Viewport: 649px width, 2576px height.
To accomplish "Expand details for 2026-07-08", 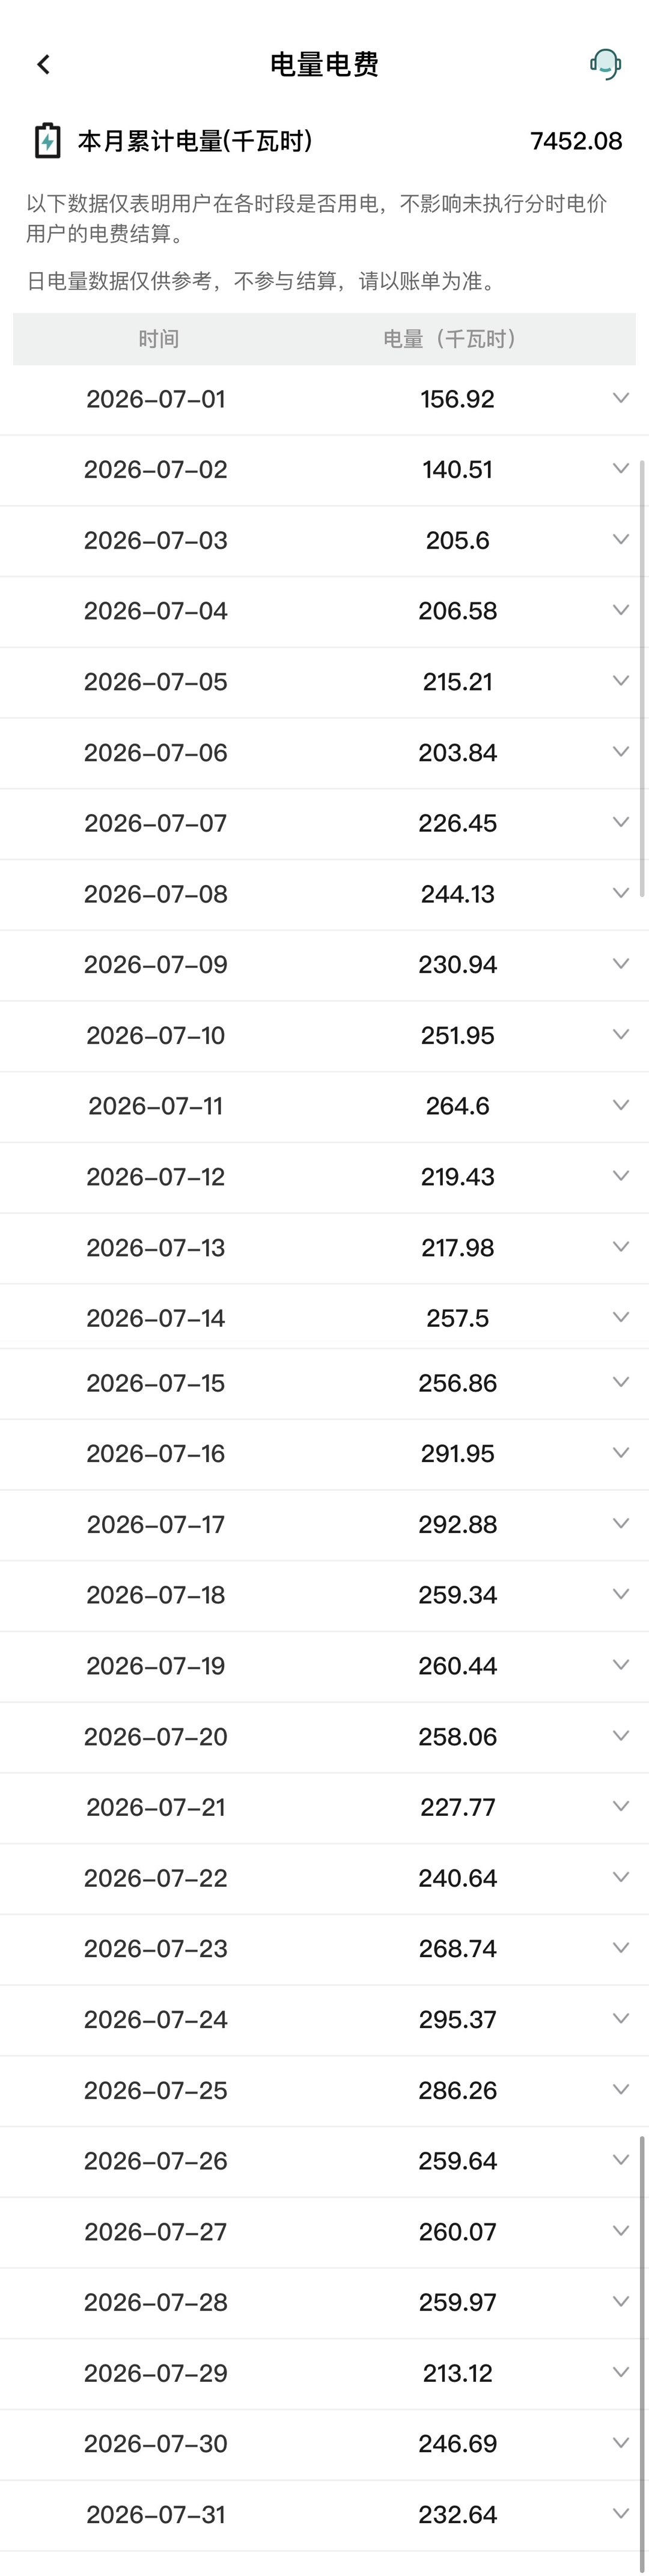I will 620,893.
